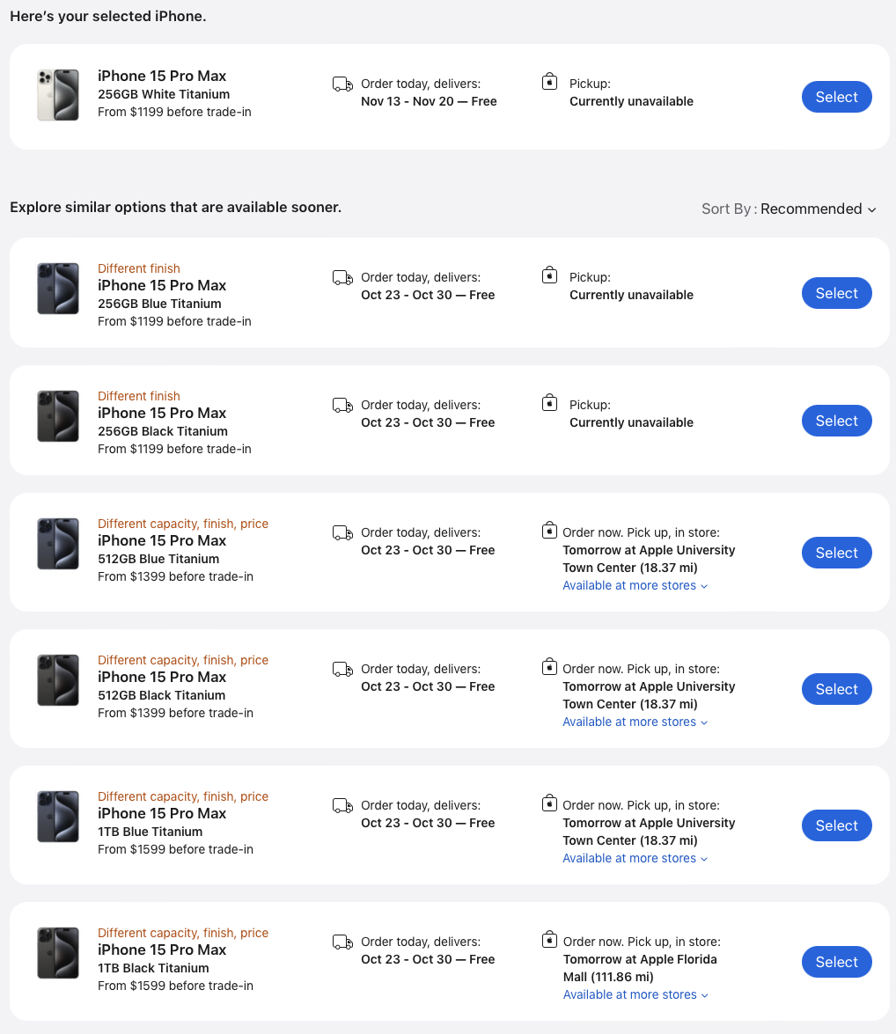Viewport: 896px width, 1034px height.
Task: Click the 512GB Blue Titanium phone image
Action: click(x=58, y=544)
